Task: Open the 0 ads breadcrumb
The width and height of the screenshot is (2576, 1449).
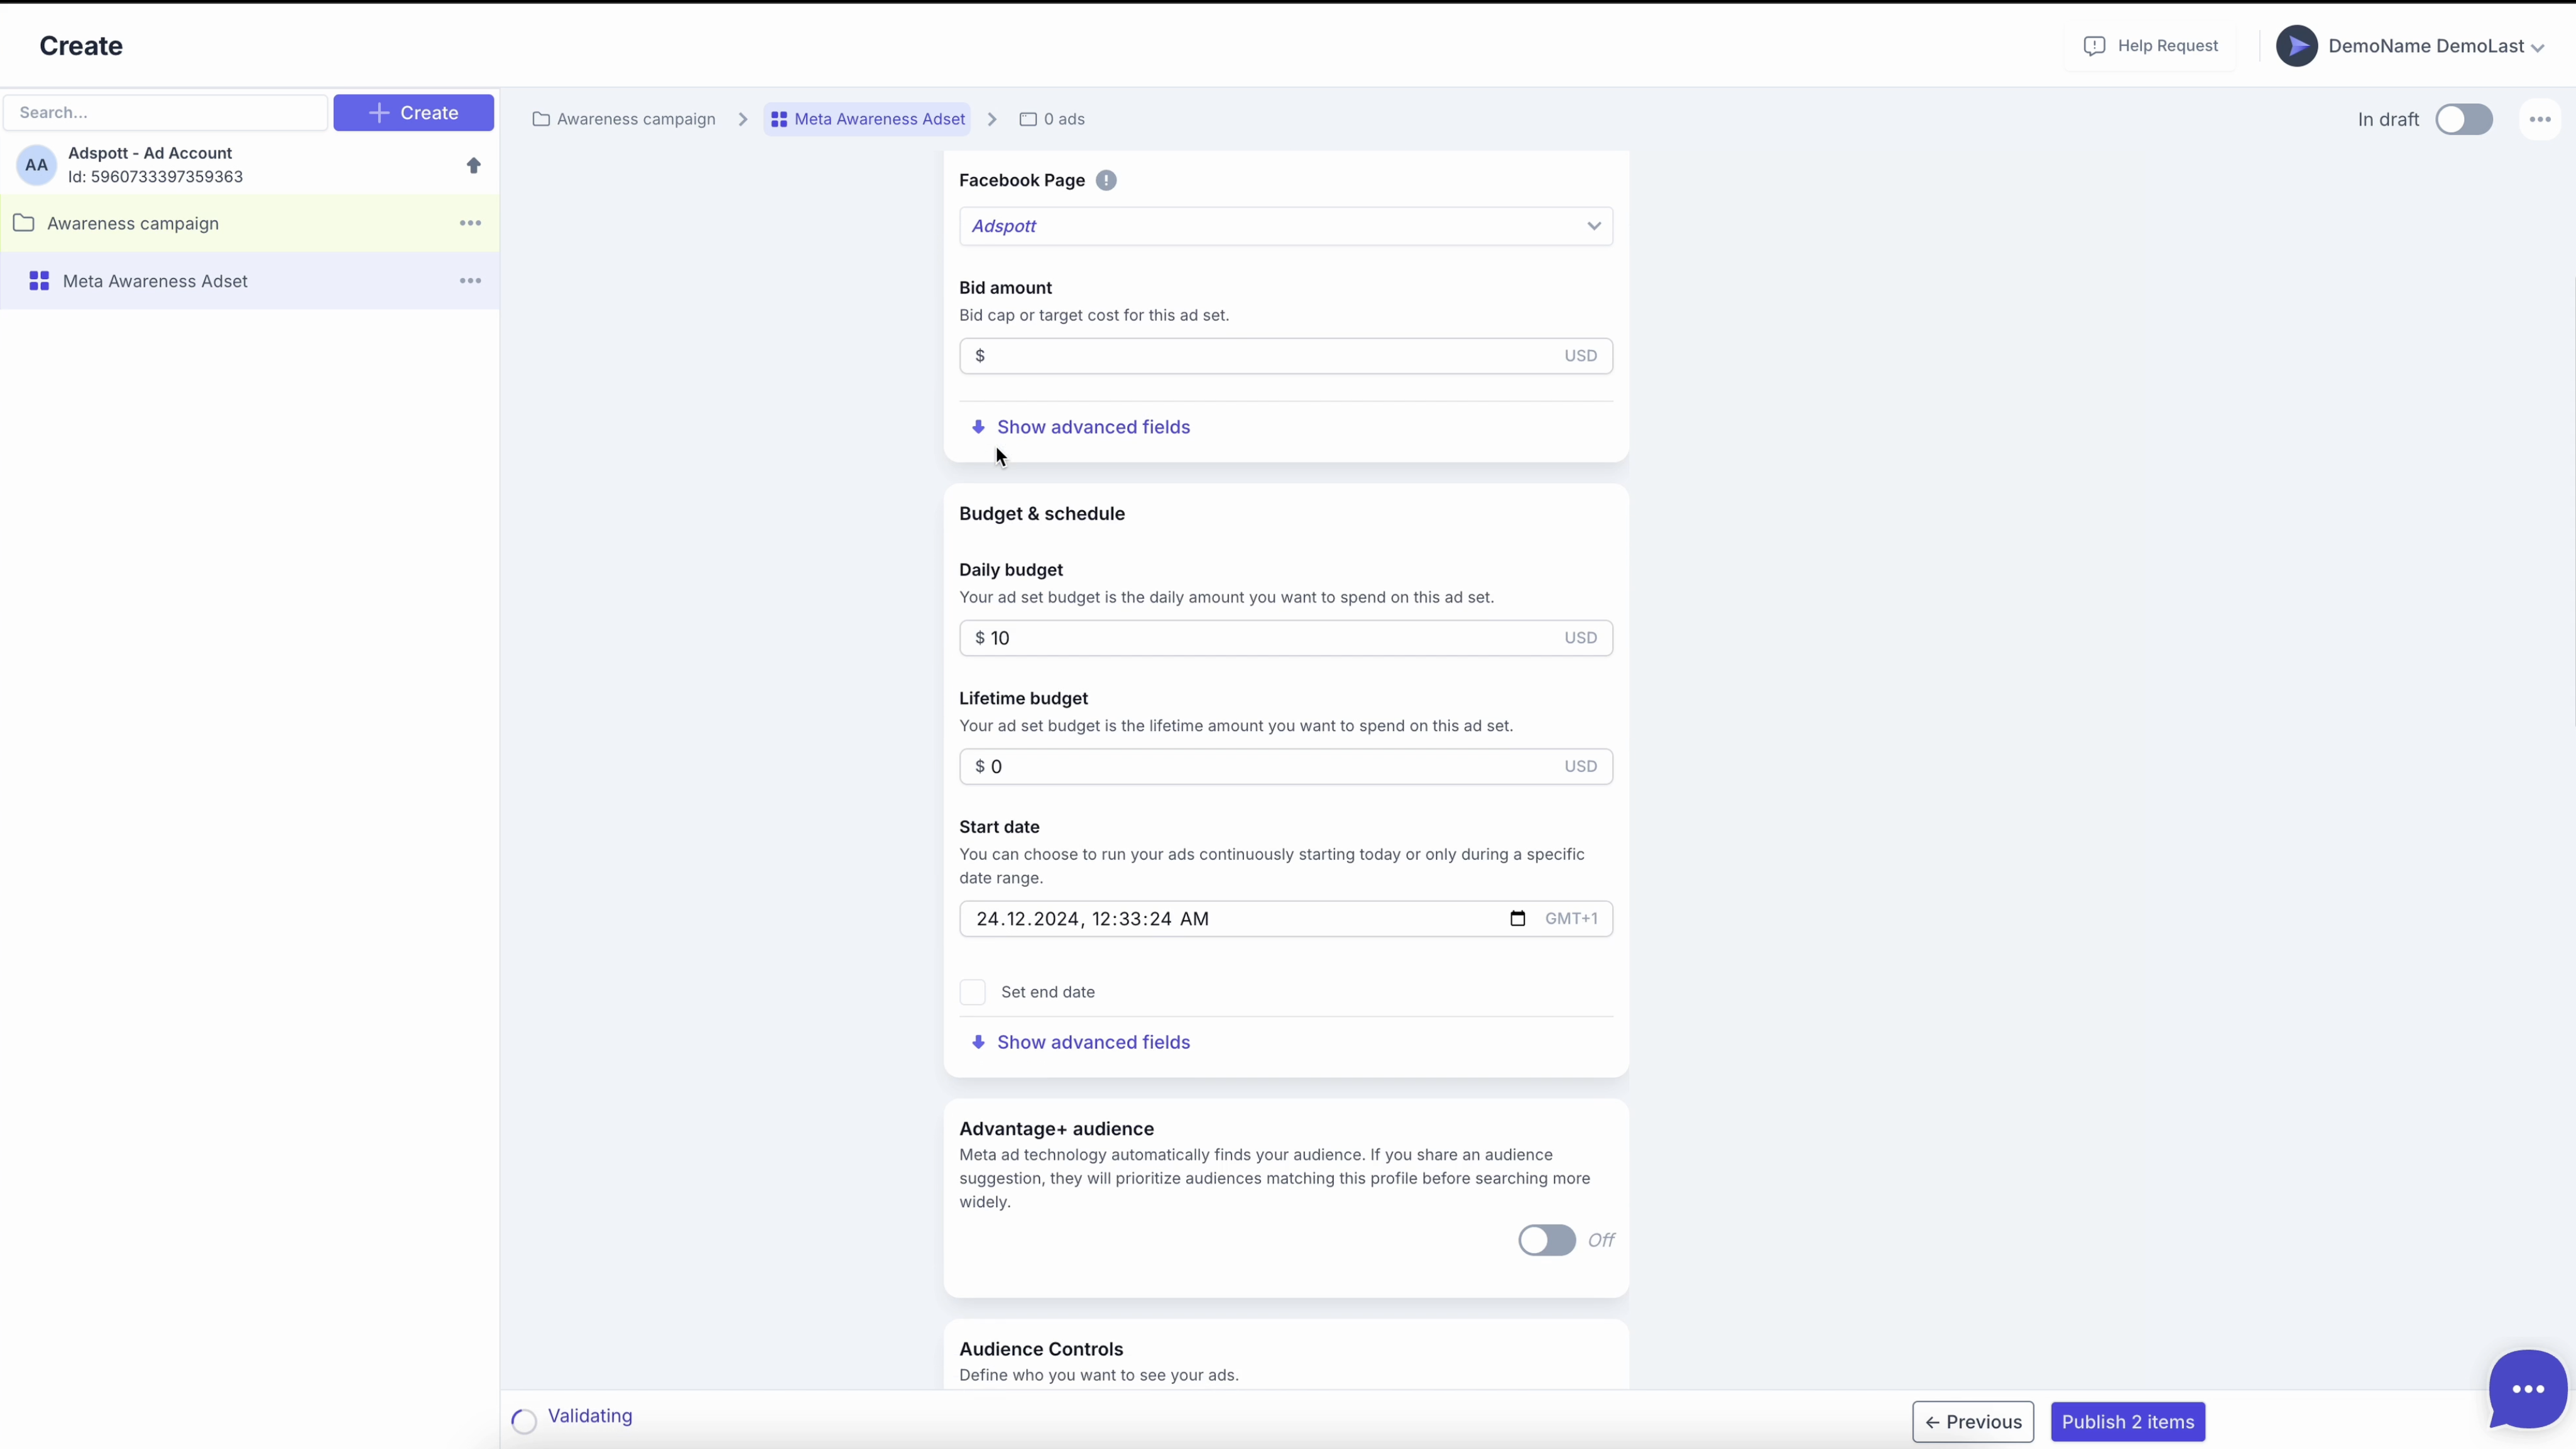Action: [1052, 119]
